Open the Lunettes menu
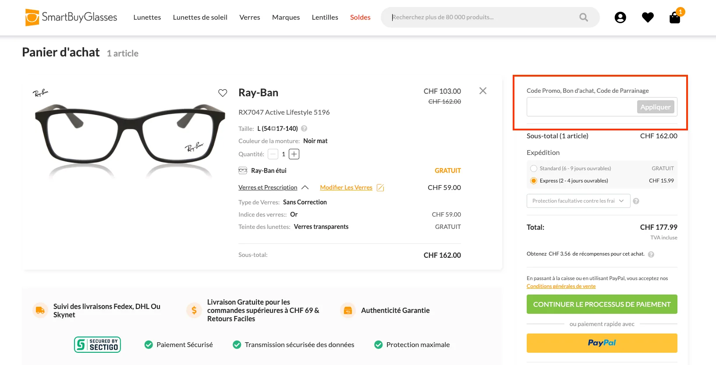Viewport: 716px width, 365px height. click(147, 18)
